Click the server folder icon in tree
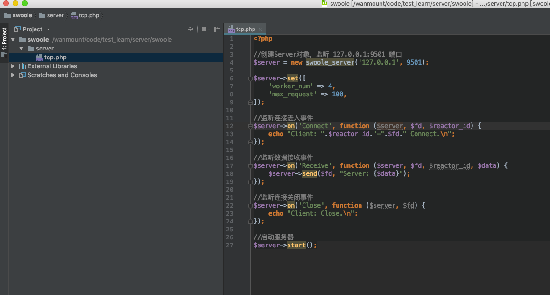The width and height of the screenshot is (550, 295). coord(31,49)
